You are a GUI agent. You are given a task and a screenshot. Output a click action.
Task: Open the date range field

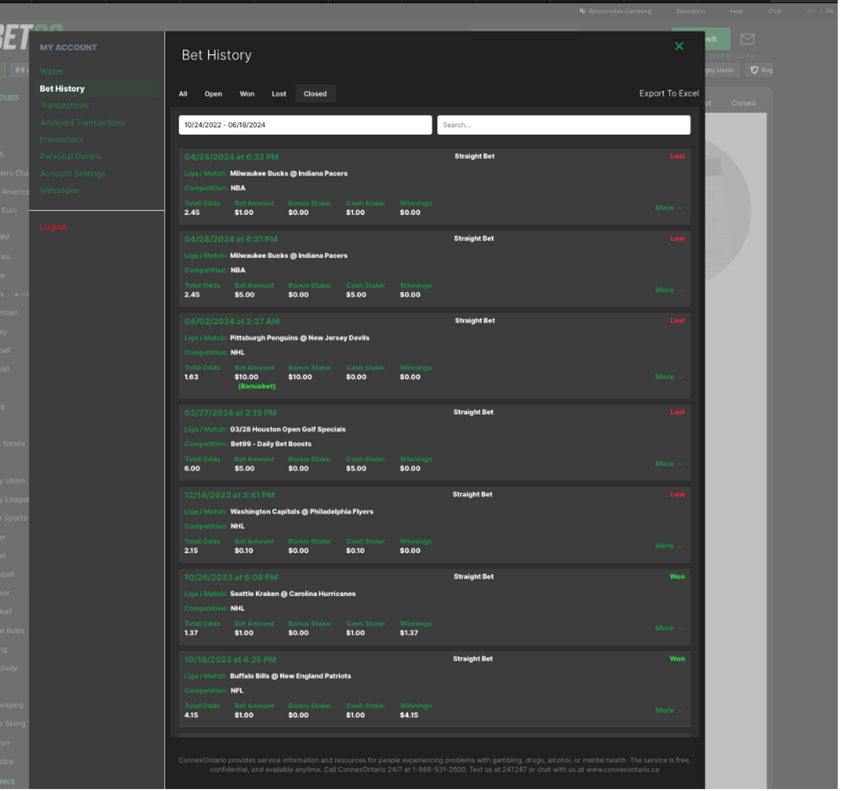pos(306,126)
